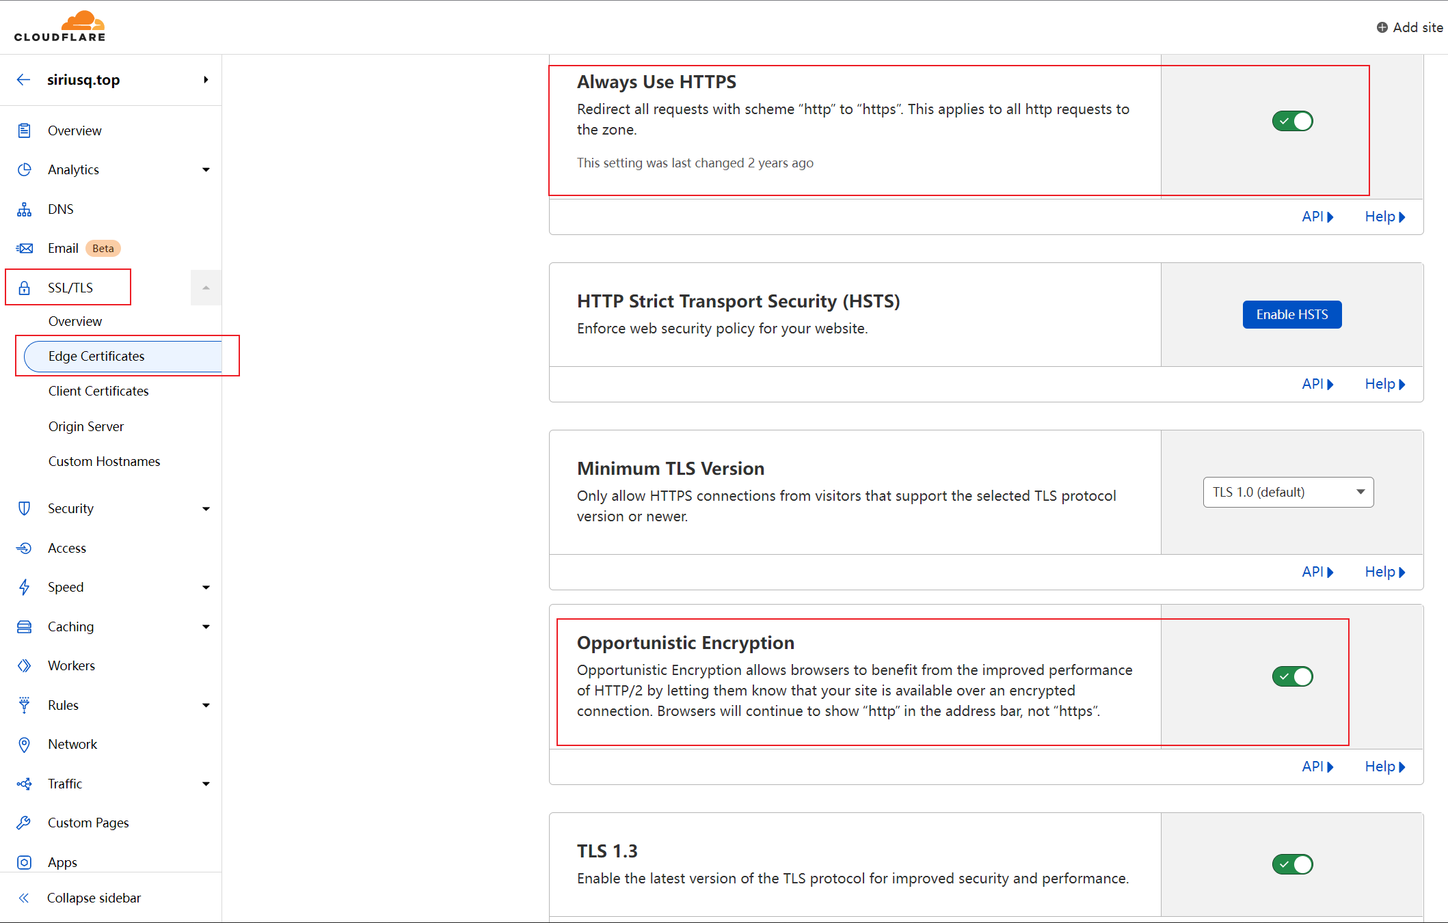Select the DNS icon in the sidebar
Viewport: 1448px width, 923px height.
[25, 208]
